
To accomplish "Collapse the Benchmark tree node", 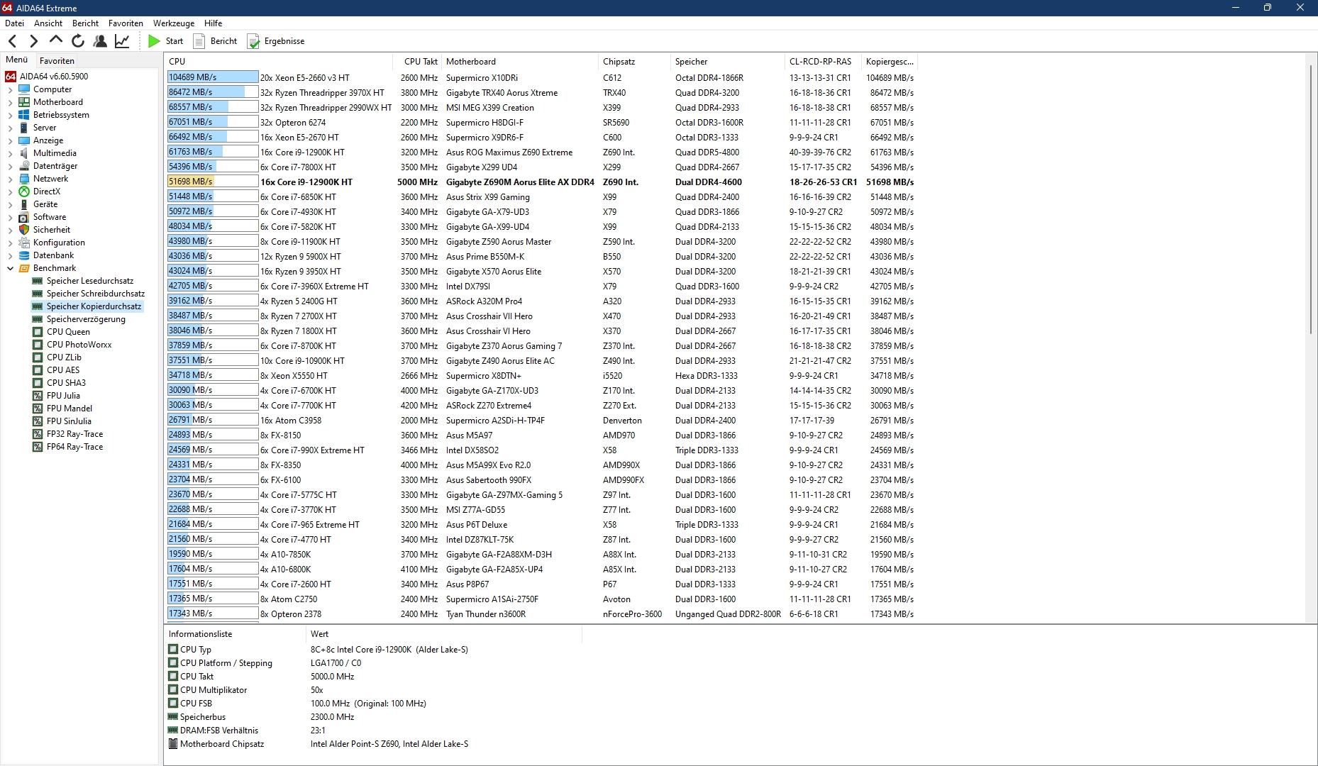I will [10, 268].
